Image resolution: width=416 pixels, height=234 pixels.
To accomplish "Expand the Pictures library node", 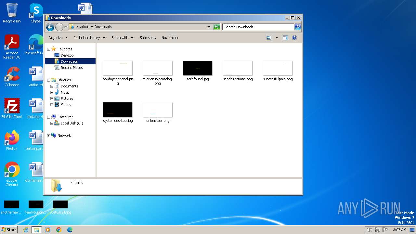I will [52, 98].
